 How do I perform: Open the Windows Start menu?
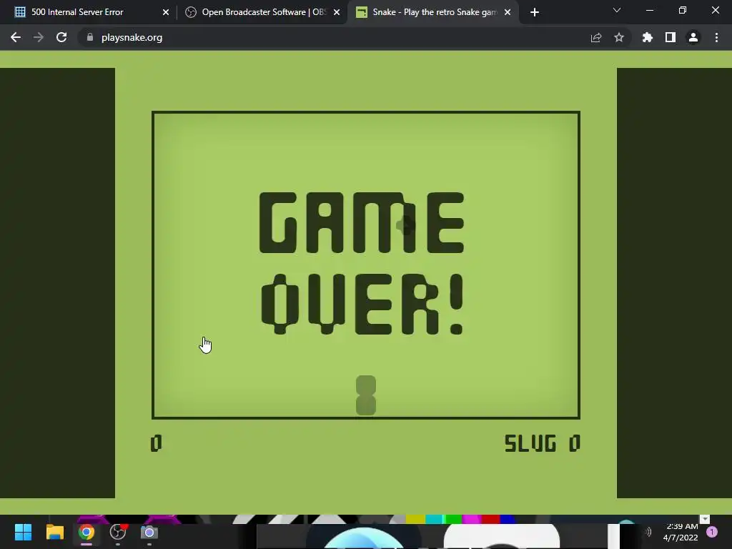click(x=23, y=532)
